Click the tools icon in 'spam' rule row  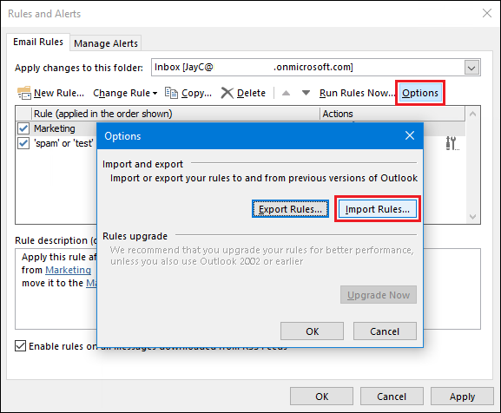tap(452, 143)
